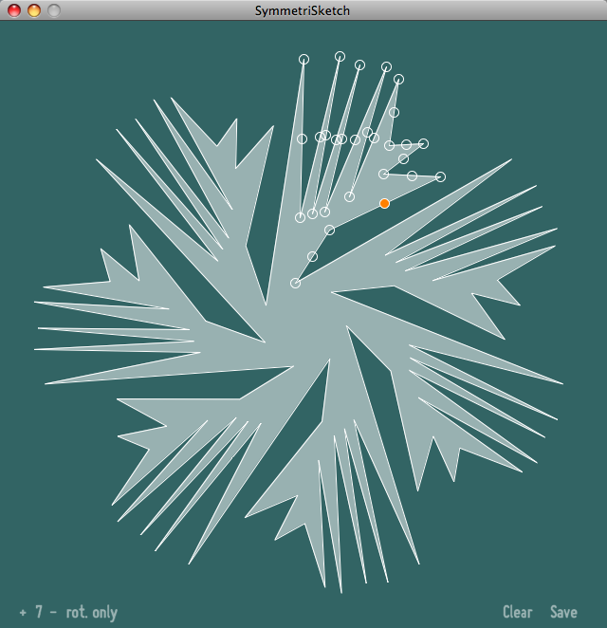Increase symmetry count with the plus sign
This screenshot has width=607, height=628.
pos(22,613)
